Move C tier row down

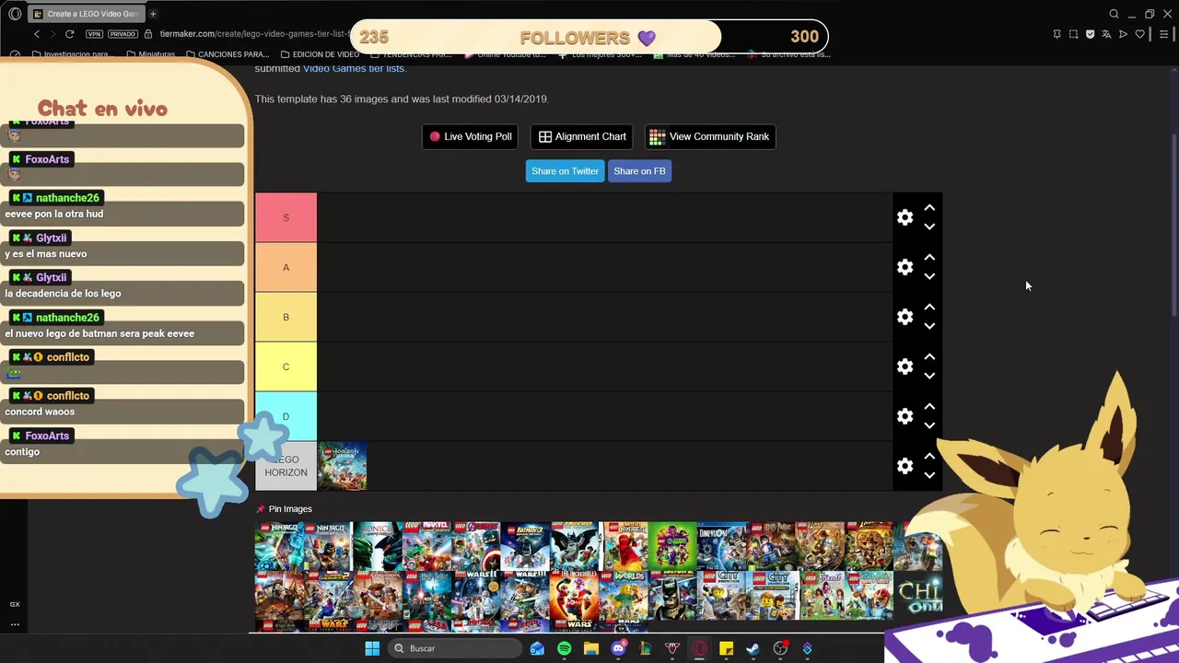point(929,376)
